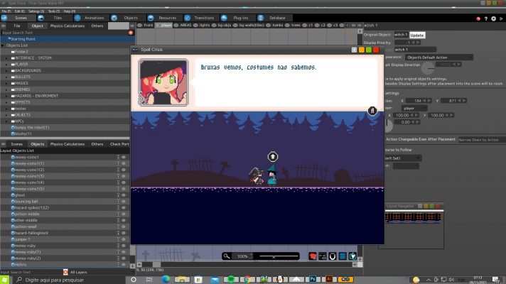Open settings gear in top right
Viewport: 506px width, 284px height.
point(494,18)
